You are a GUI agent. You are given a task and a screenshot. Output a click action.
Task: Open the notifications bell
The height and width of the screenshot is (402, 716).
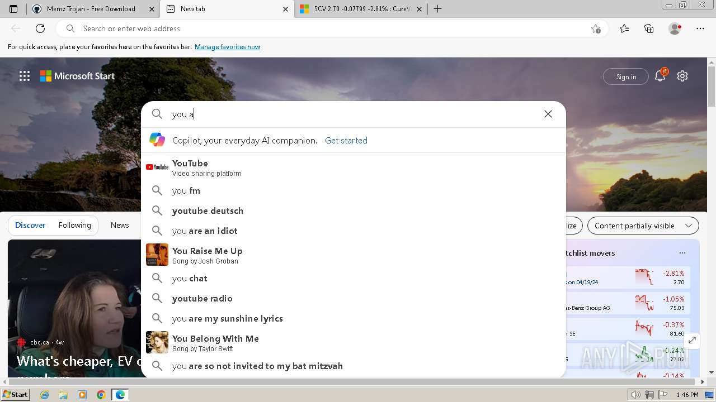(660, 76)
